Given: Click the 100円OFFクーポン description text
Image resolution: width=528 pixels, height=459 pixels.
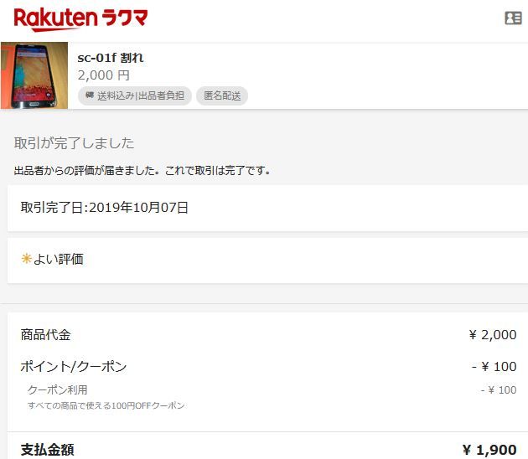Looking at the screenshot, I should click(106, 405).
